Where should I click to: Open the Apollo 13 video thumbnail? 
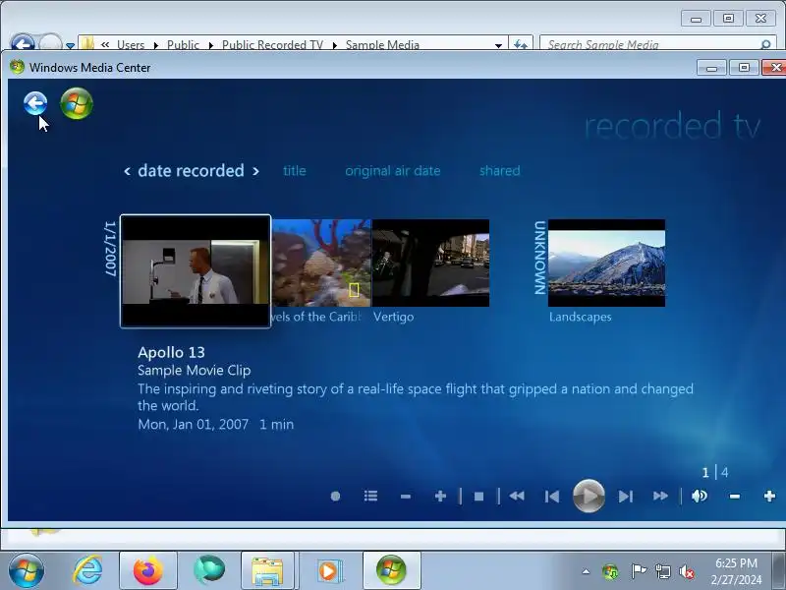click(196, 271)
